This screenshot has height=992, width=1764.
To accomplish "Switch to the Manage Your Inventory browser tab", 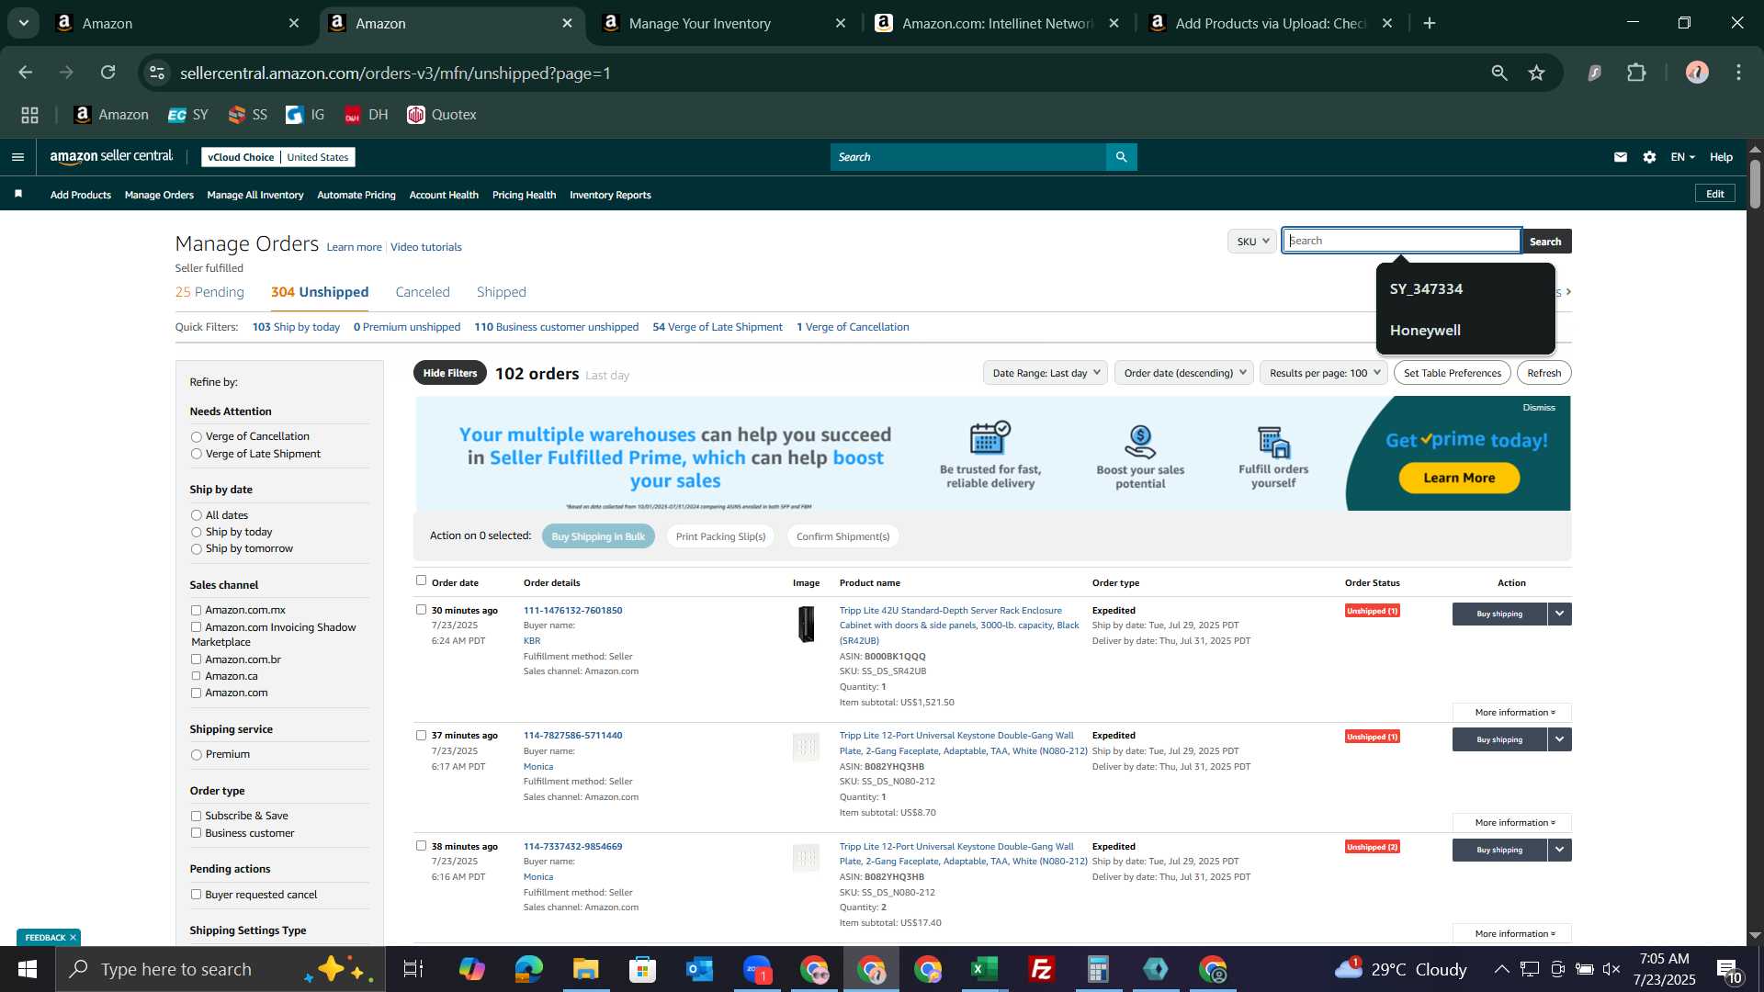I will (725, 24).
